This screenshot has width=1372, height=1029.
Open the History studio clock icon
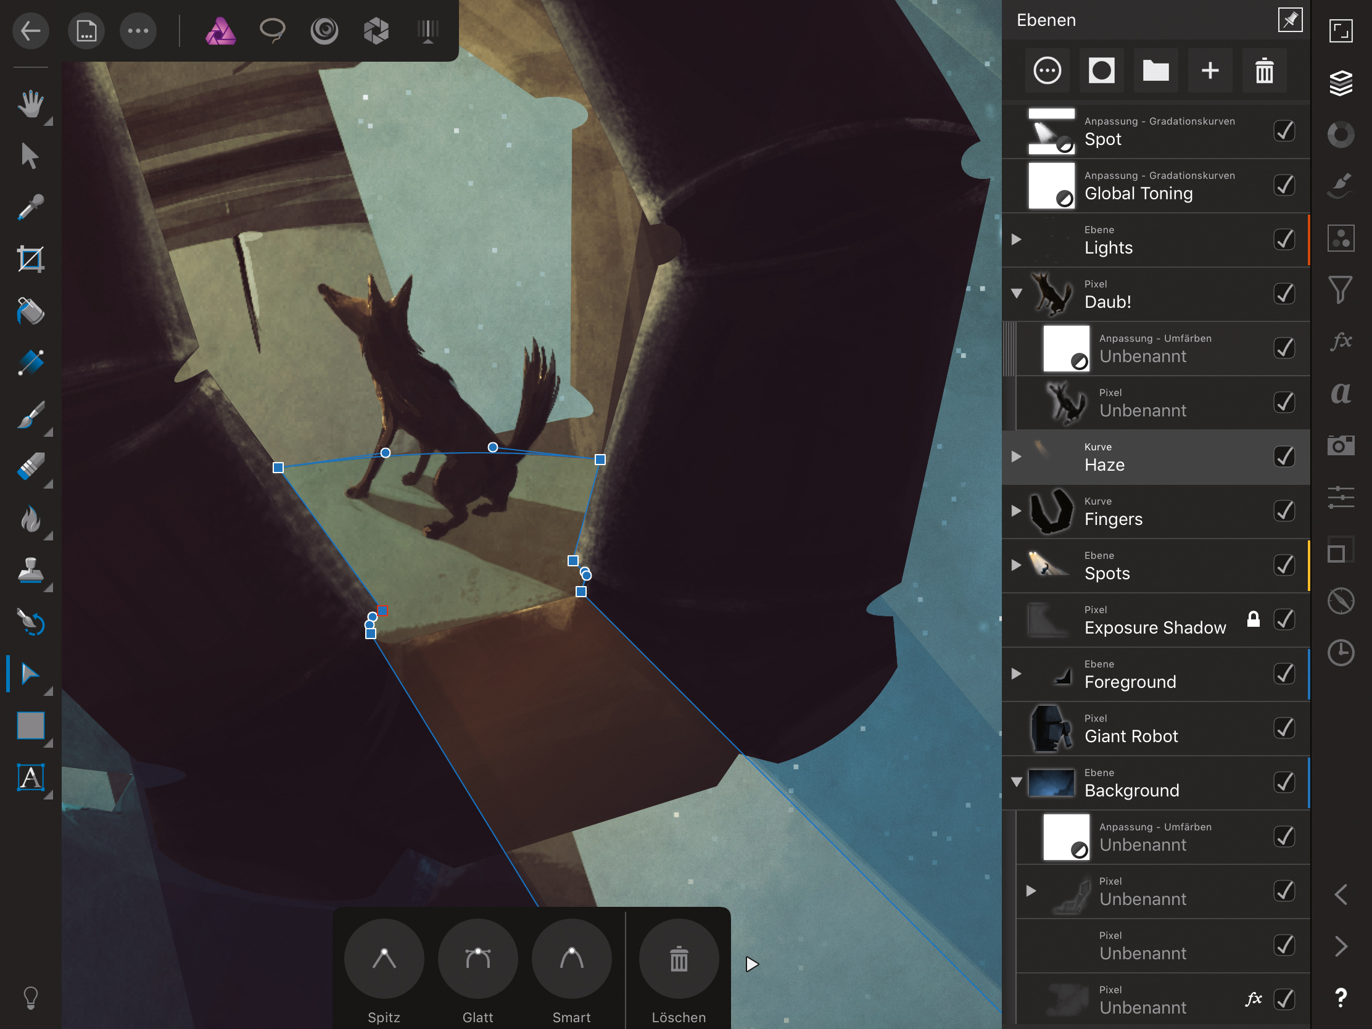coord(1341,653)
